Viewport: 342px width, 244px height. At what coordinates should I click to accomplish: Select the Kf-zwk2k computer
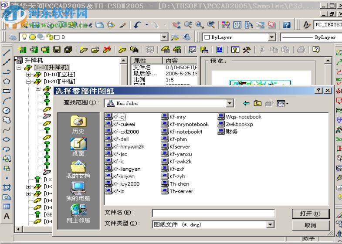pyautogui.click(x=176, y=162)
